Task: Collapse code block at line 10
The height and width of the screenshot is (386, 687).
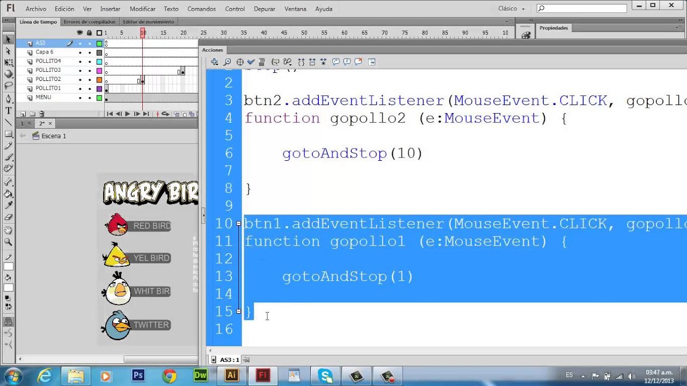Action: (x=238, y=223)
